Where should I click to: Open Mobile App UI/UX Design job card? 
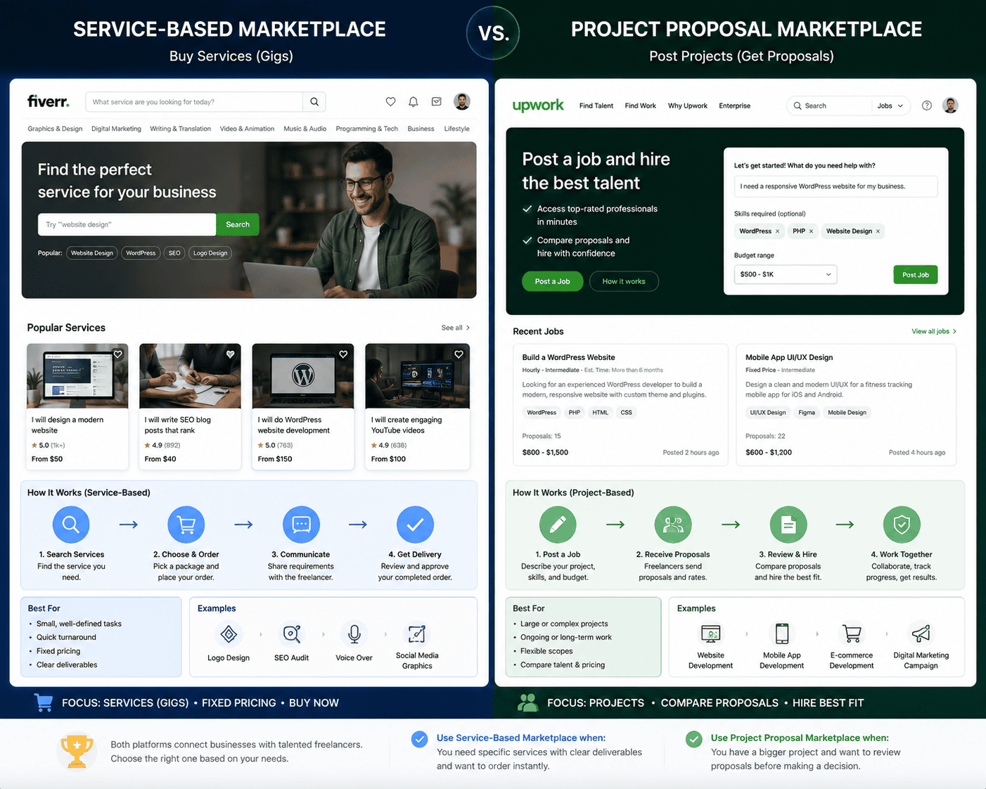point(846,404)
